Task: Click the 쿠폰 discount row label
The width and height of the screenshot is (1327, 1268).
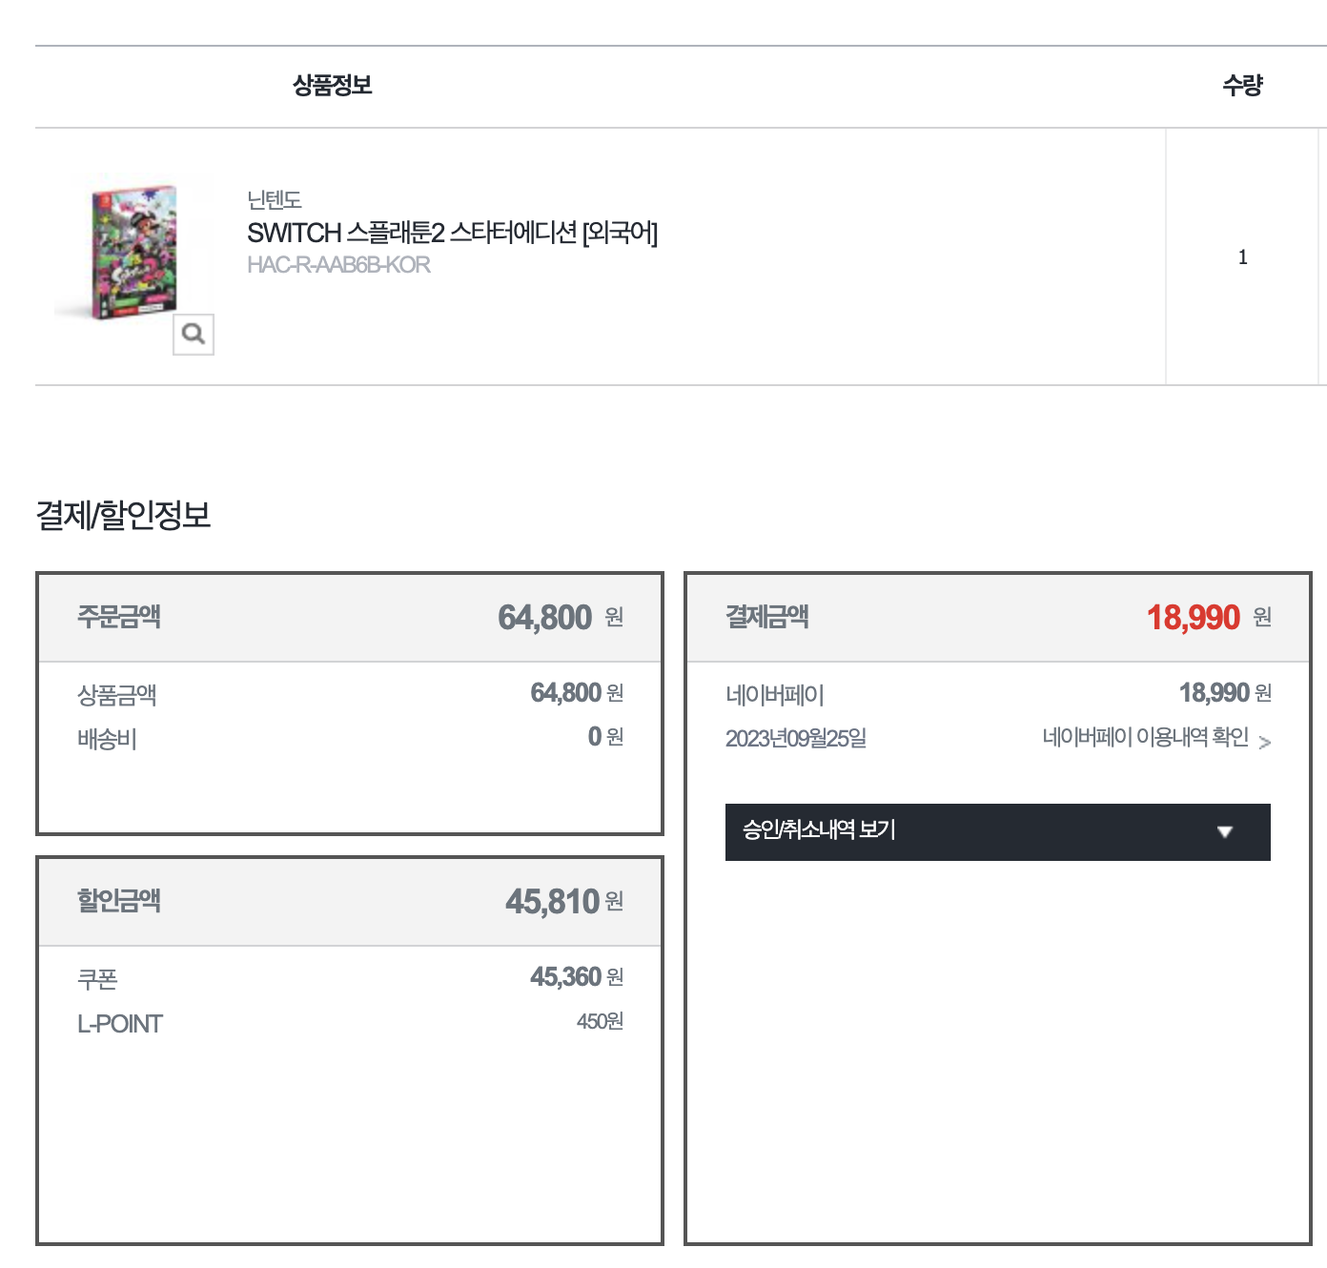Action: pyautogui.click(x=97, y=979)
